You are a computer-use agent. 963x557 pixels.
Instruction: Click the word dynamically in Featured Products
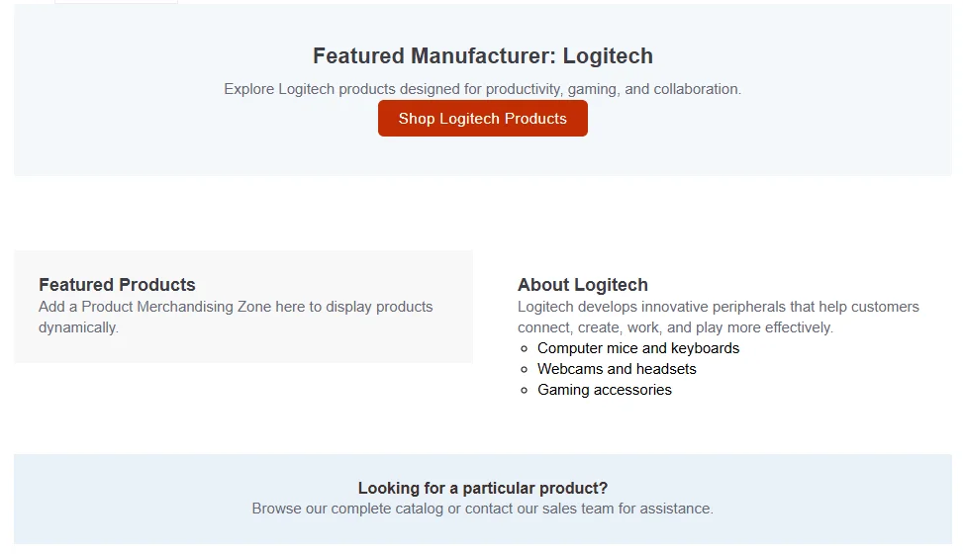pos(78,327)
